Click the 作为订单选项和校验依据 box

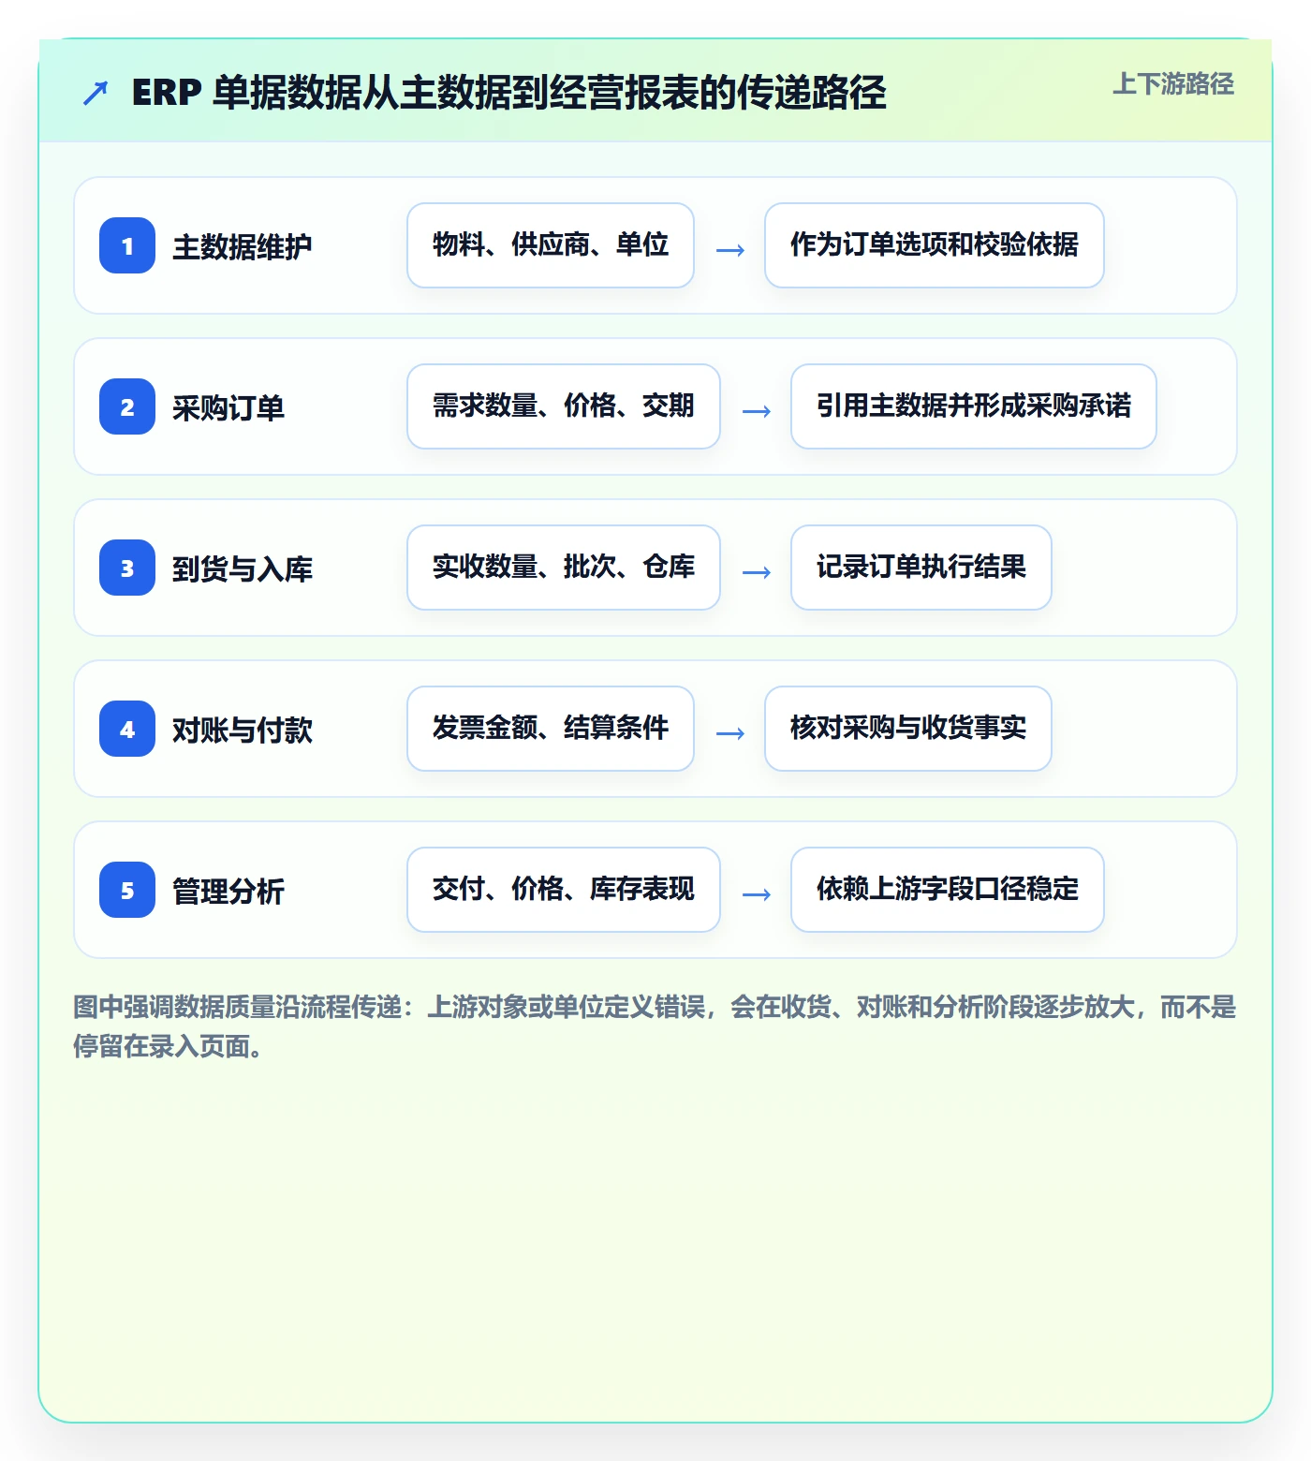point(935,245)
